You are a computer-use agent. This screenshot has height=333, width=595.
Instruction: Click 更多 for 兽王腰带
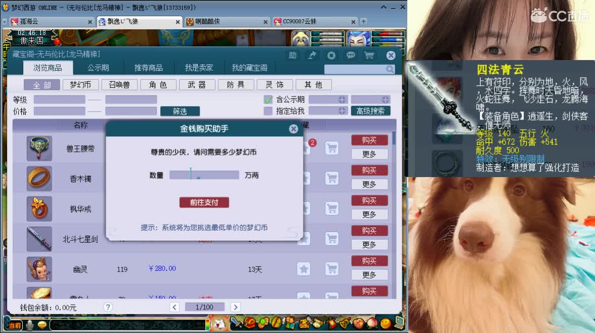pyautogui.click(x=369, y=154)
